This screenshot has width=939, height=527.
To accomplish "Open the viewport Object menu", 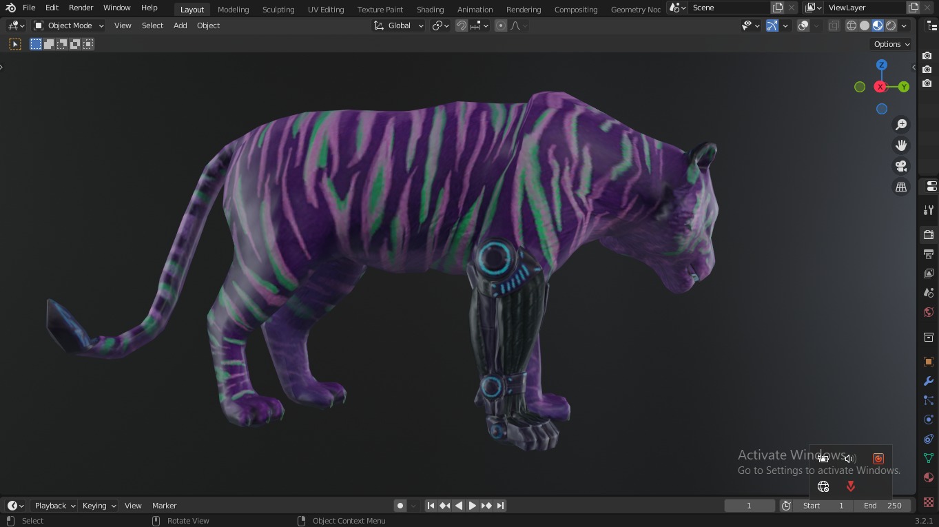I will pos(208,25).
